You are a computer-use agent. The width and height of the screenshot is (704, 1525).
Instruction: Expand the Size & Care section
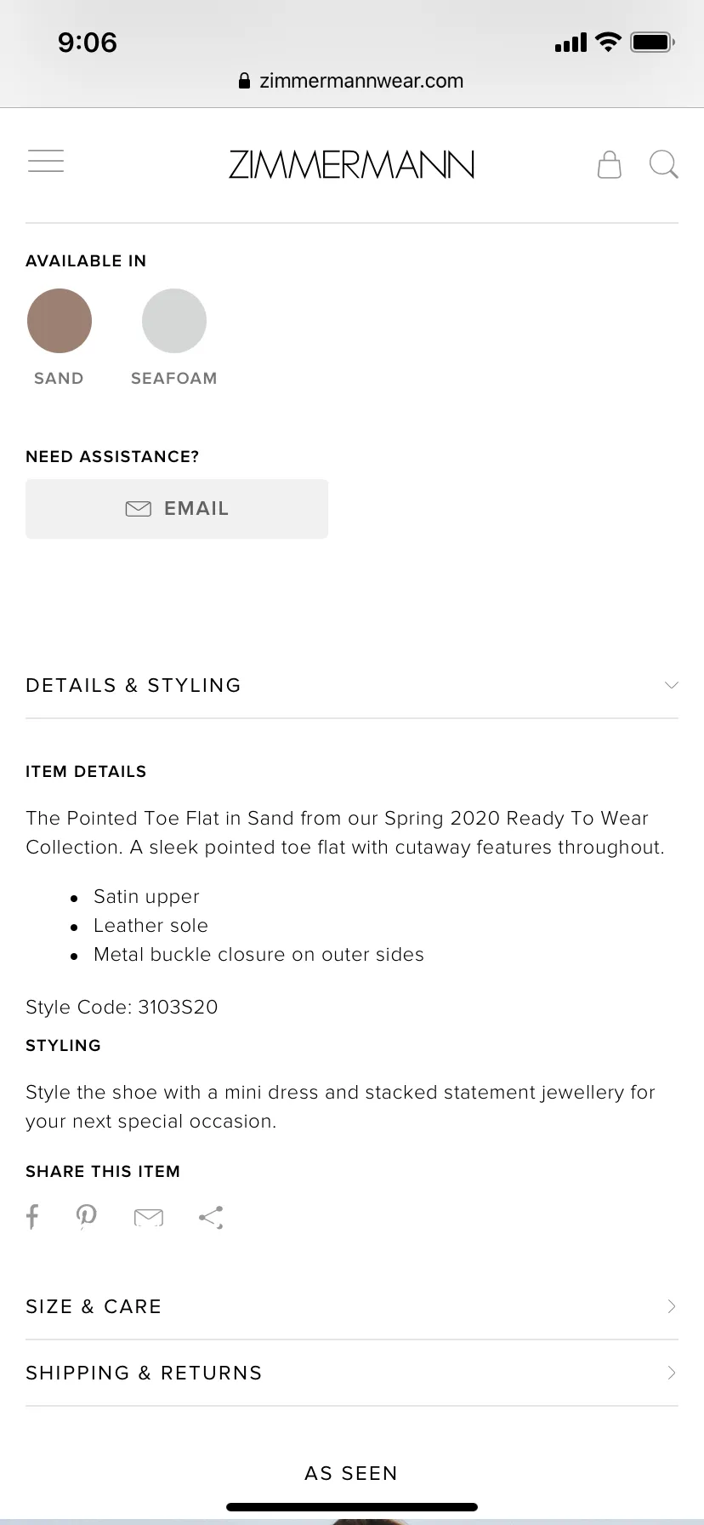tap(352, 1306)
